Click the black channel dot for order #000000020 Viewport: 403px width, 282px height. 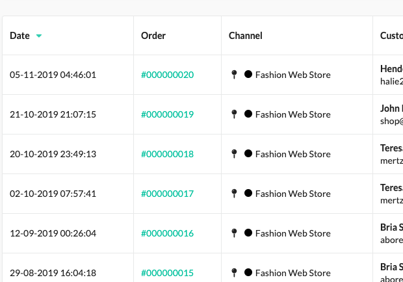tap(248, 74)
